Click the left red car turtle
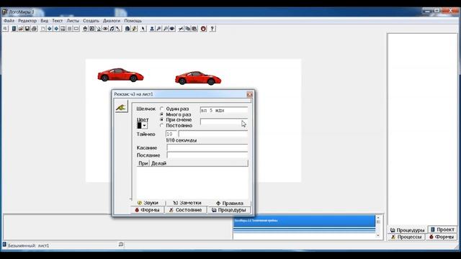461x259 pixels. tap(120, 75)
